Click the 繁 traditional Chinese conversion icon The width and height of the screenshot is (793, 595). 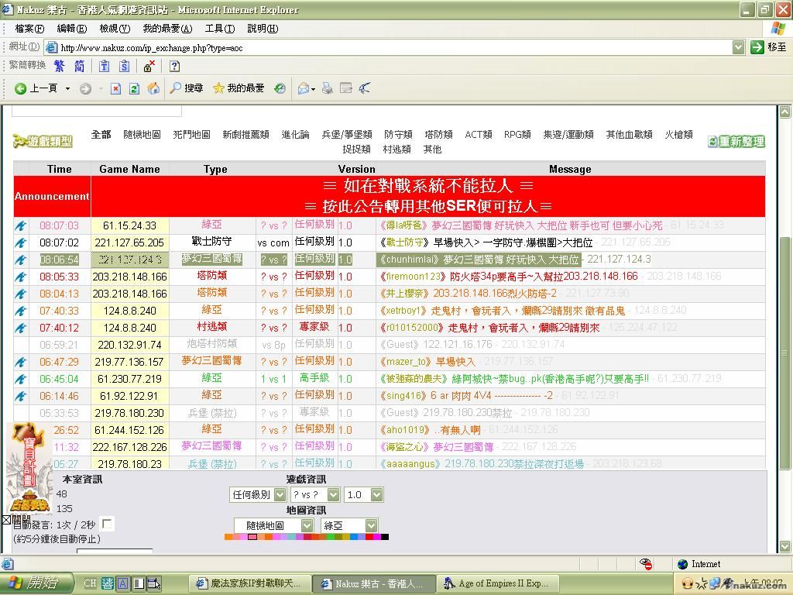coord(59,66)
